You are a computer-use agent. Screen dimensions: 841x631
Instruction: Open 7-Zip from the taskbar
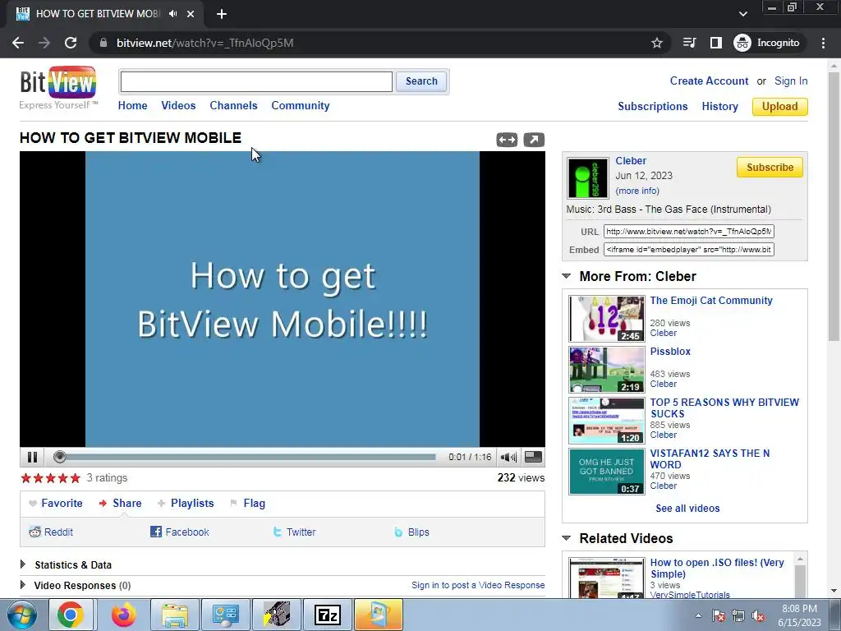(x=328, y=615)
